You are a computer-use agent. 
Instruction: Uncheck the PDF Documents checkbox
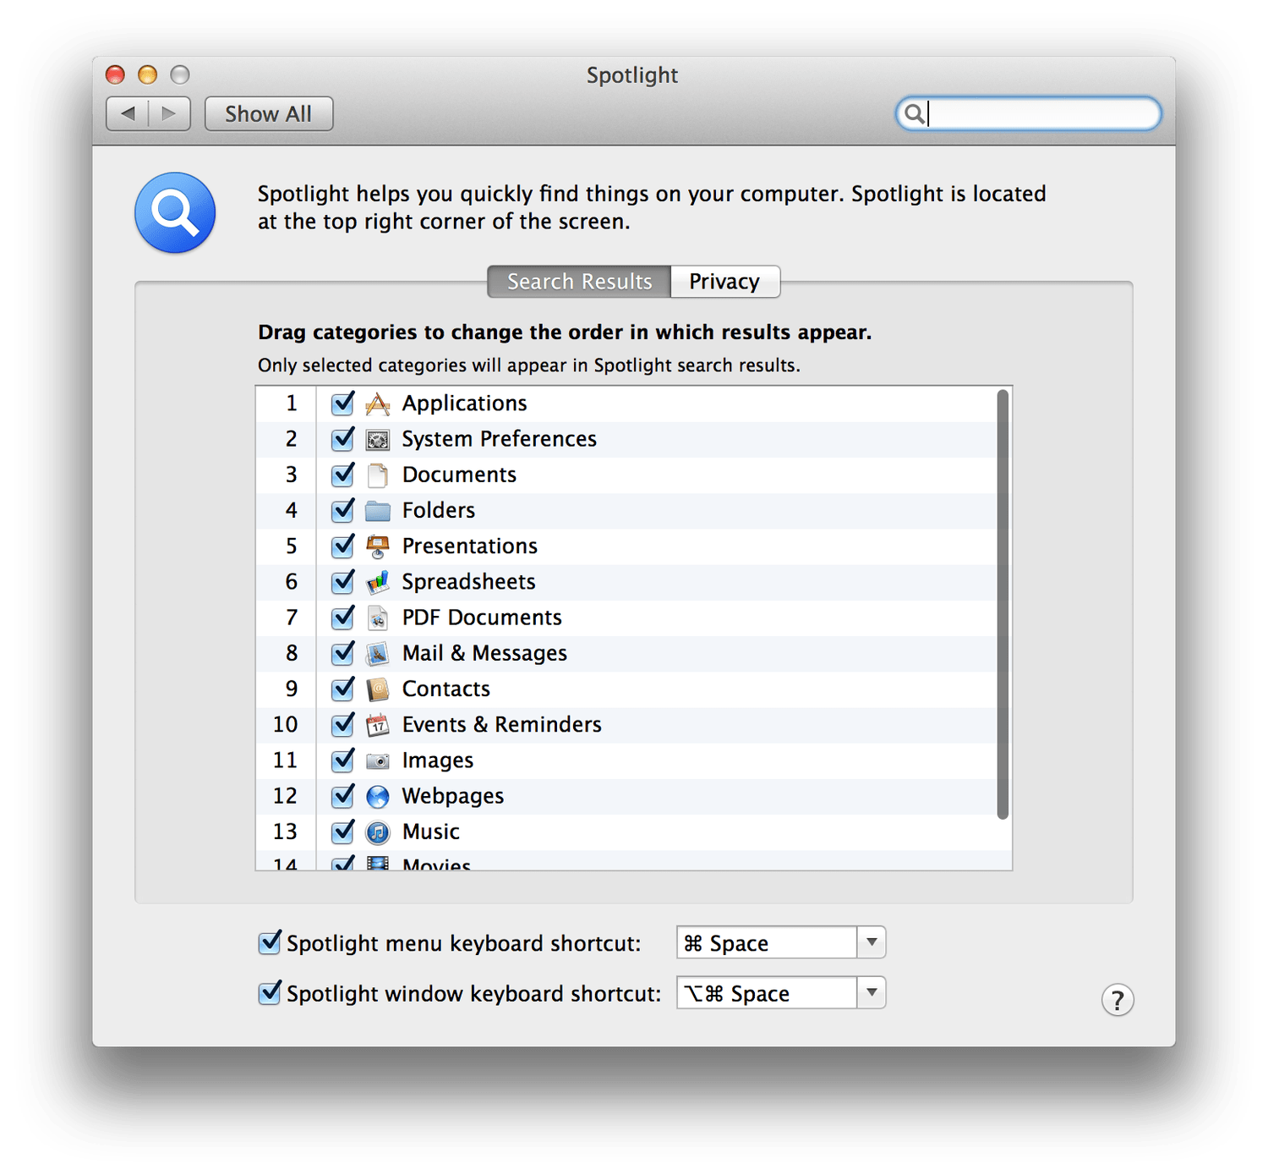[x=342, y=618]
